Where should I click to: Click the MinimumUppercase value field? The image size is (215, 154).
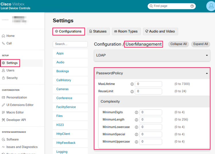pos(151,142)
